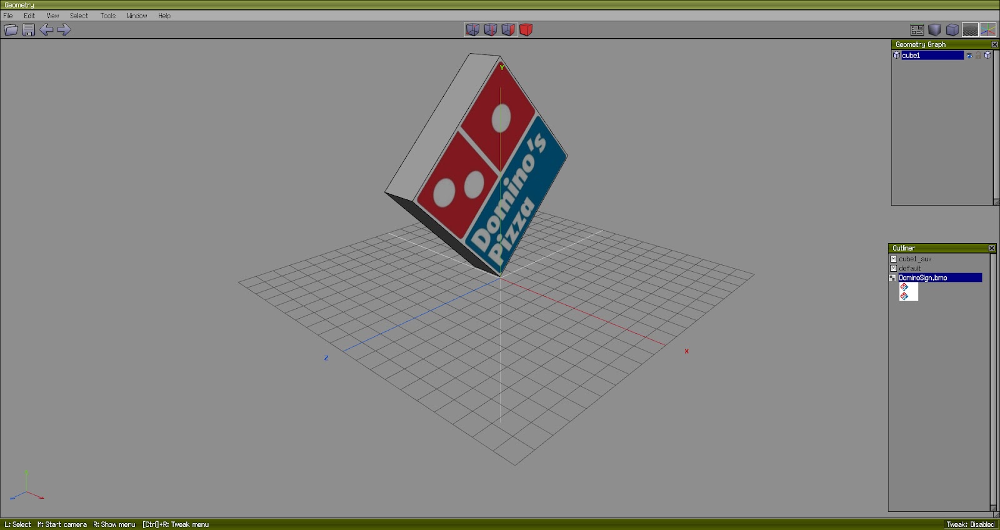Switch to vertex selection mode
Screen dimensions: 1000x530
(472, 29)
